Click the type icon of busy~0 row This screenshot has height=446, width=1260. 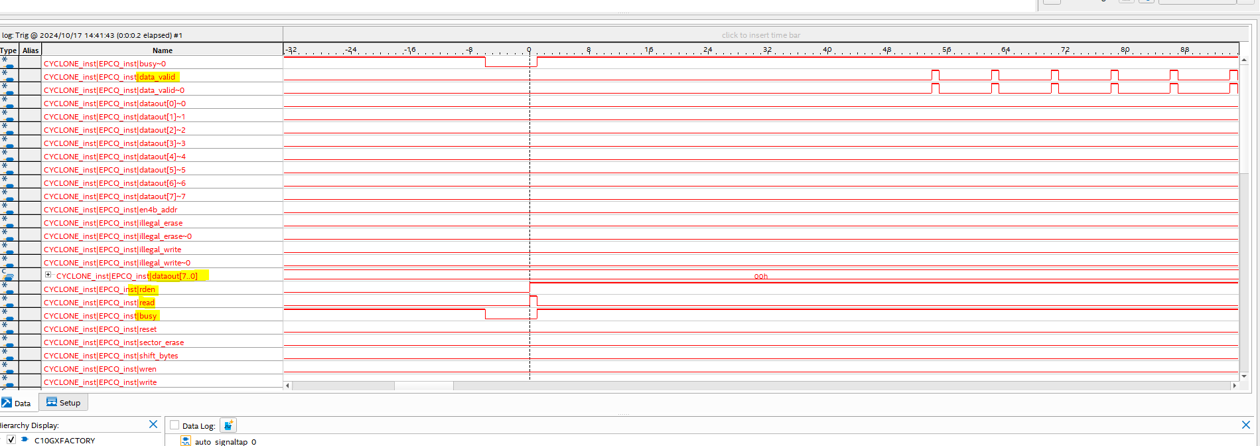(x=9, y=63)
